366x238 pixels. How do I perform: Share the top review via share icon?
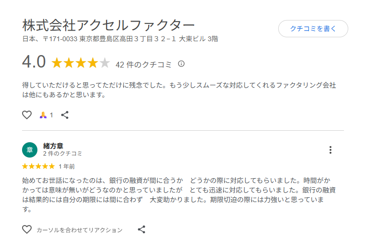pyautogui.click(x=65, y=115)
